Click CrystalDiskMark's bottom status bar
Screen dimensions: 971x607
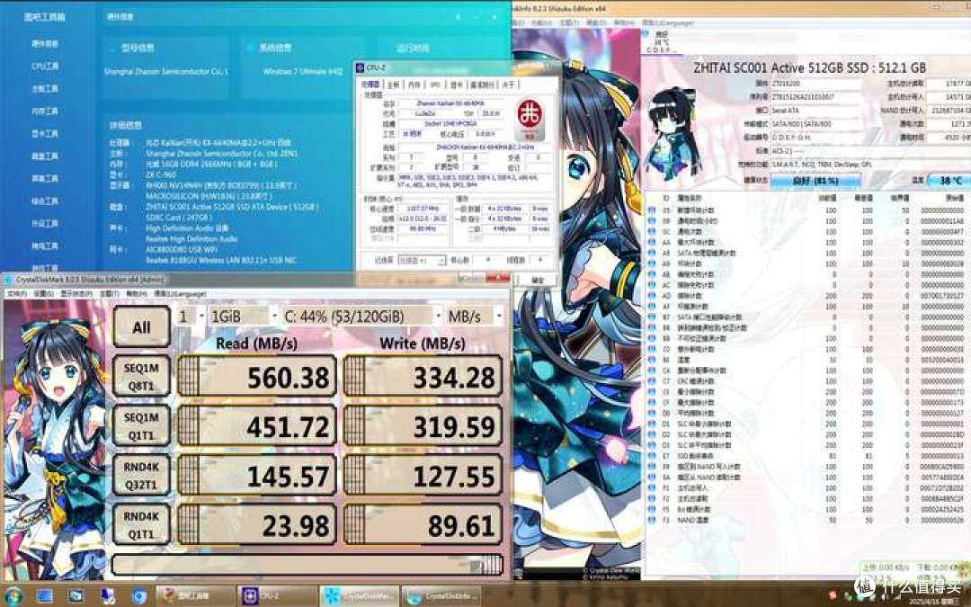click(307, 564)
